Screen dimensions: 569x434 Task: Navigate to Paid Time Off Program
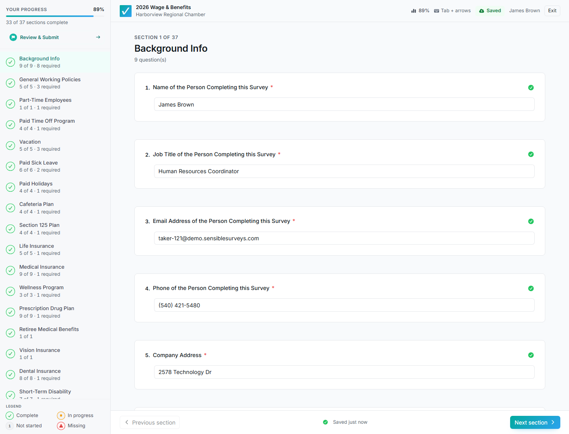point(55,125)
